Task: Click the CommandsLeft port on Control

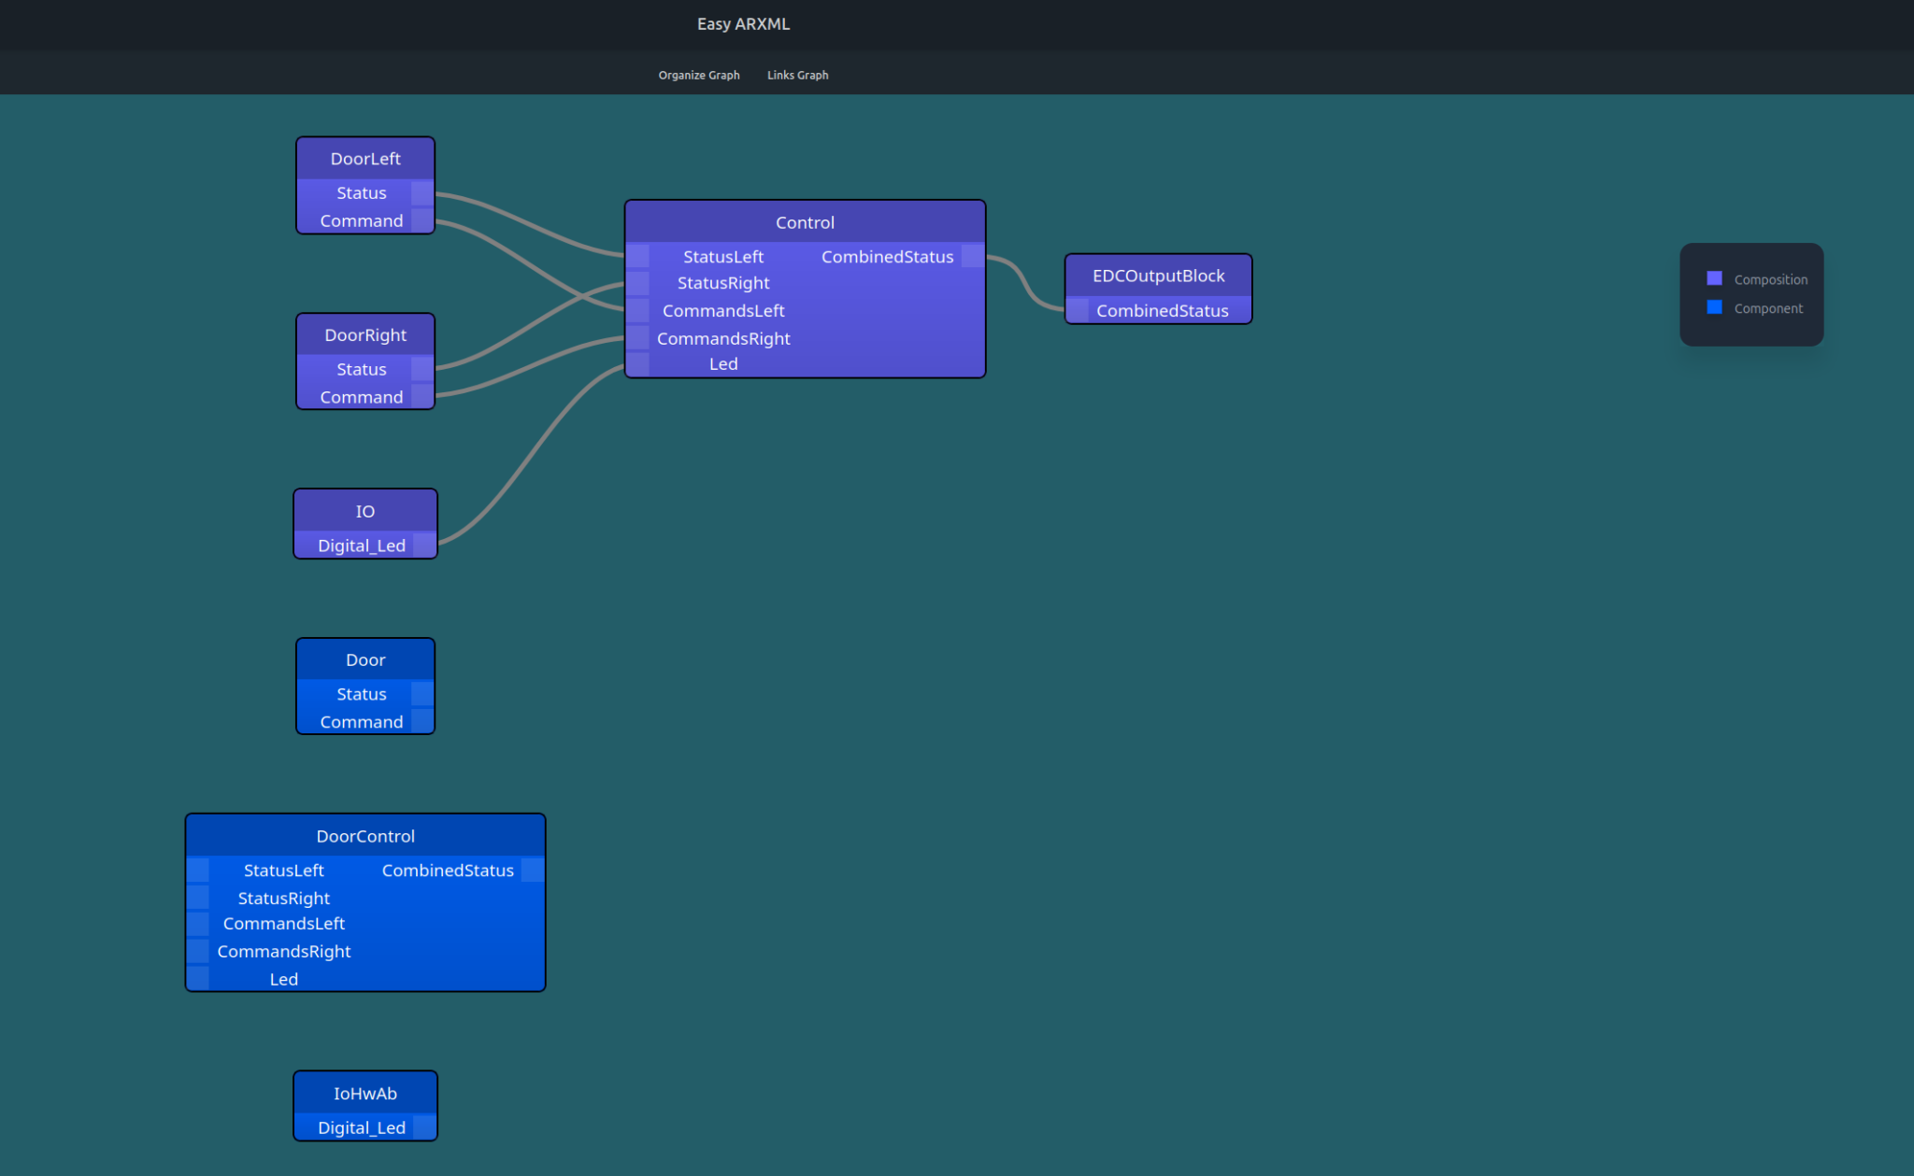Action: point(637,310)
